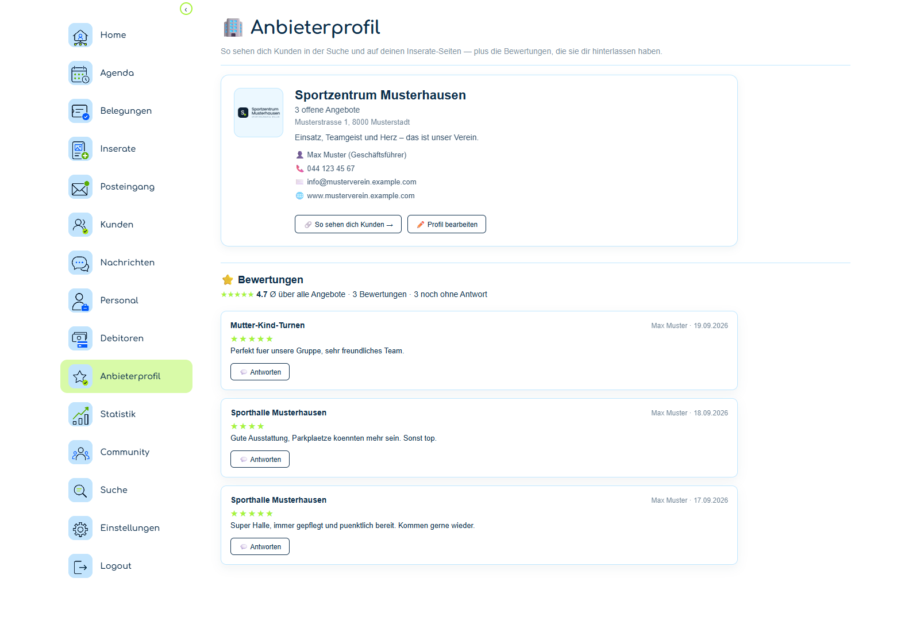Open the Inserate listing icon
The width and height of the screenshot is (924, 632).
click(80, 149)
